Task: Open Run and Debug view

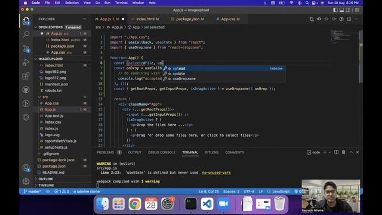Action: (26, 62)
